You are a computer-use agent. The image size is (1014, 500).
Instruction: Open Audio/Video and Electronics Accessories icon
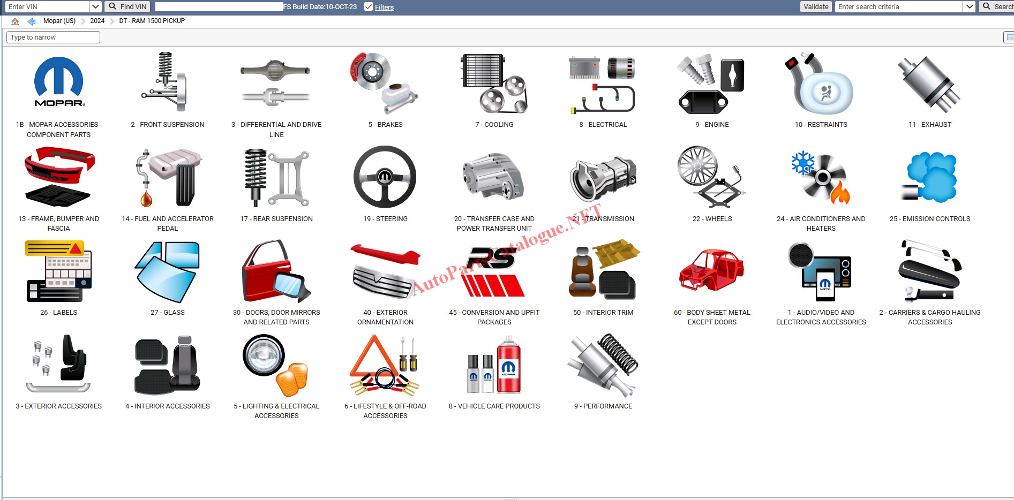(x=820, y=272)
